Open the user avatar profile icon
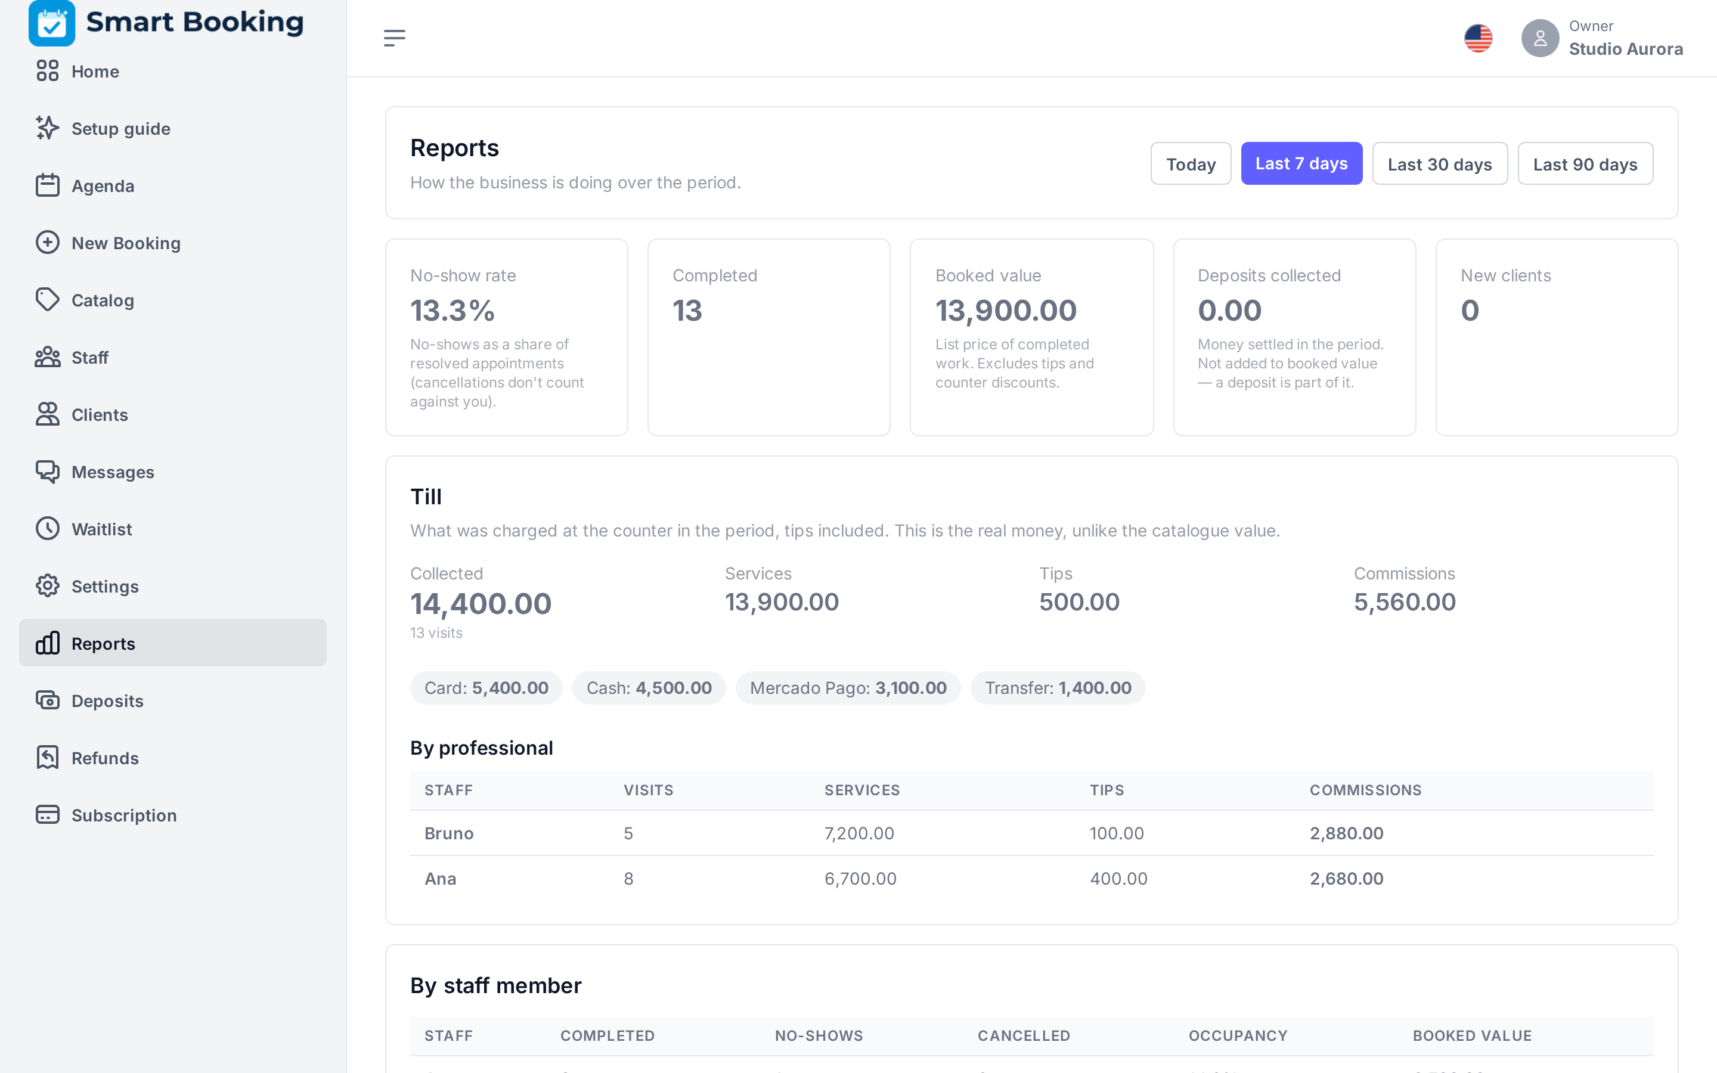The height and width of the screenshot is (1073, 1717). [1539, 38]
